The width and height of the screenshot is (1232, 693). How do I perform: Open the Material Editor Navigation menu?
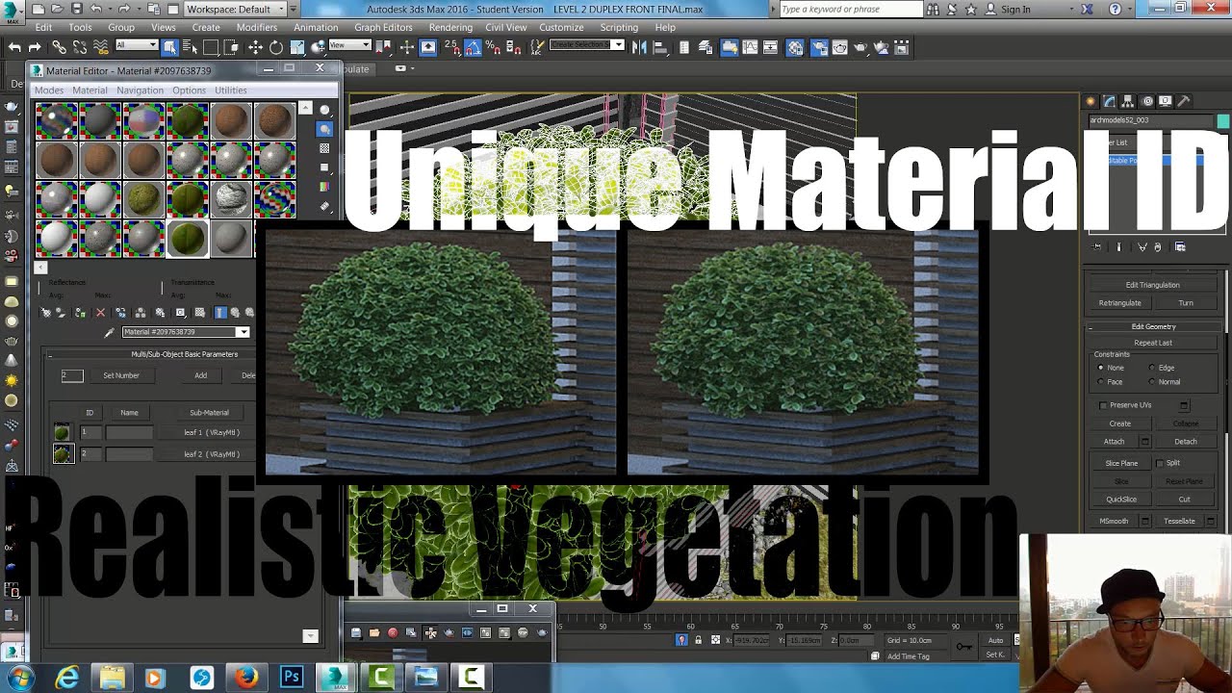[x=140, y=90]
